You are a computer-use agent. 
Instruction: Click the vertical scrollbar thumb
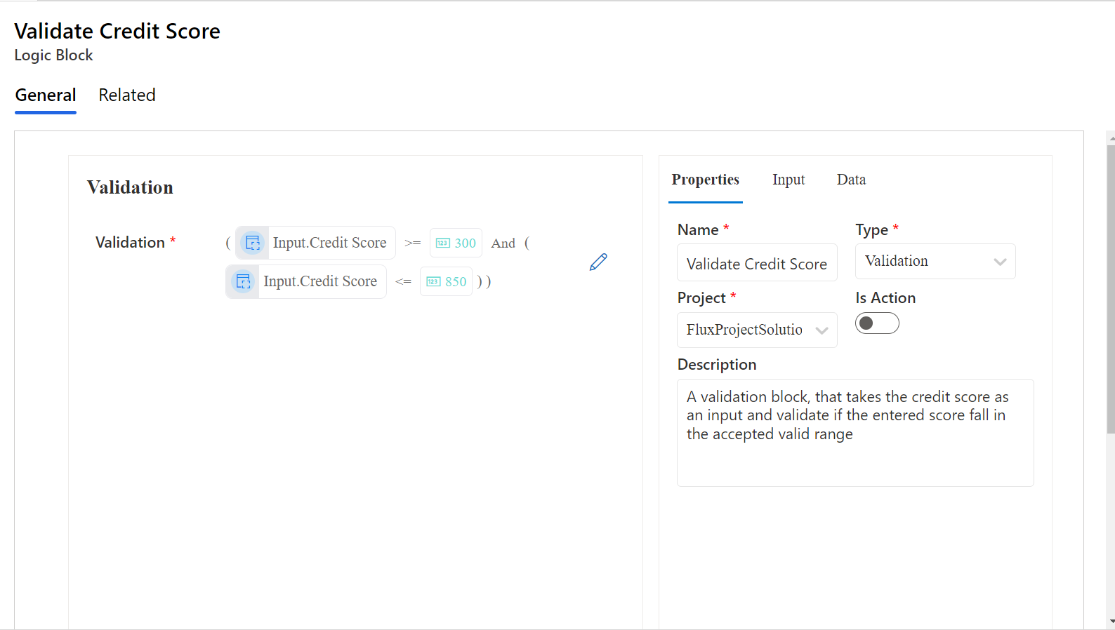coord(1111,289)
